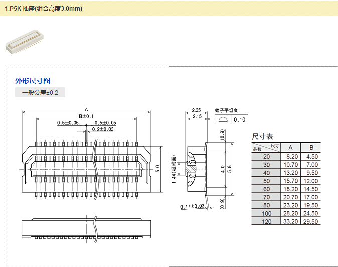Click the 0.2±0.03 pin width dimension
This screenshot has height=267, width=338.
102,129
